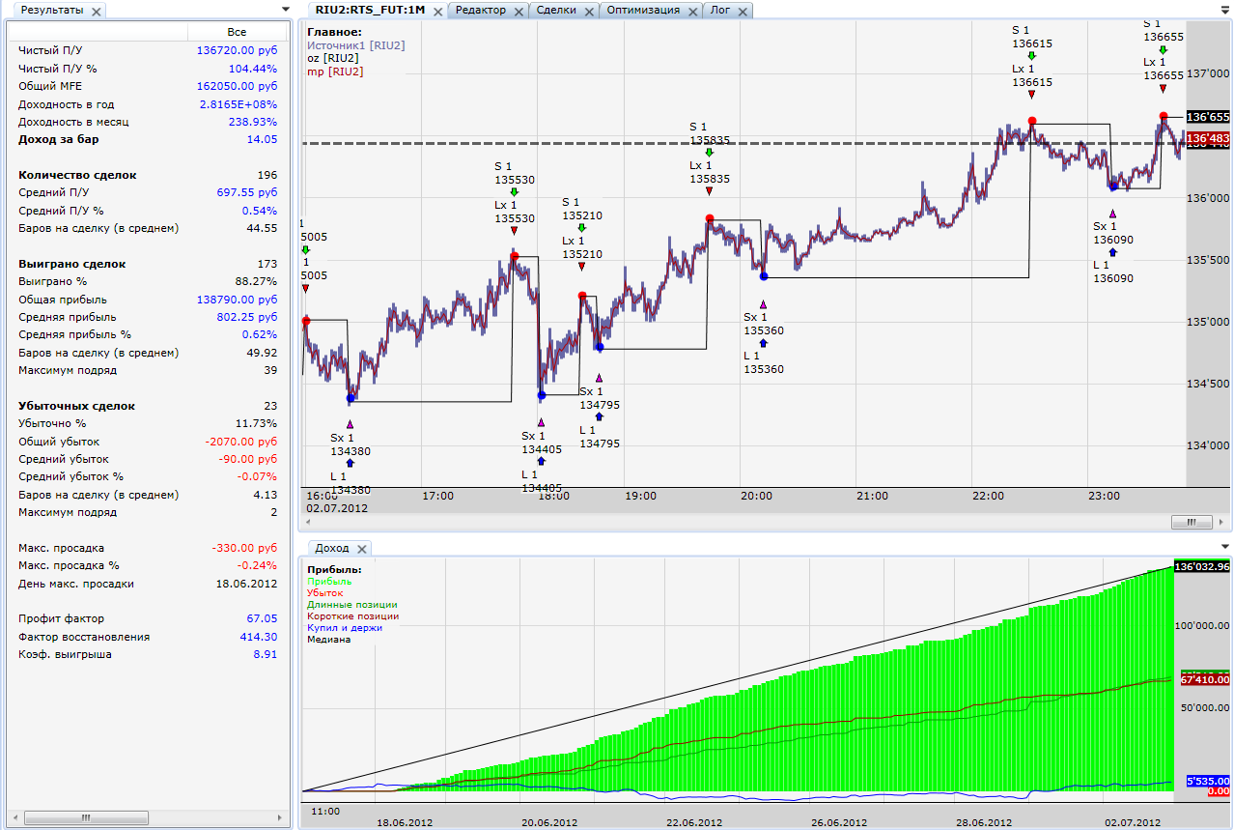
Task: Close the Результаты tab
Action: pyautogui.click(x=97, y=11)
